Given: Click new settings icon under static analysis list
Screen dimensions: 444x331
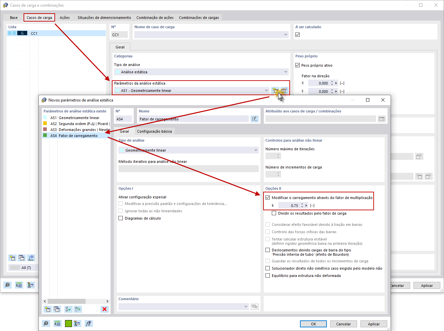Looking at the screenshot, I should point(47,309).
